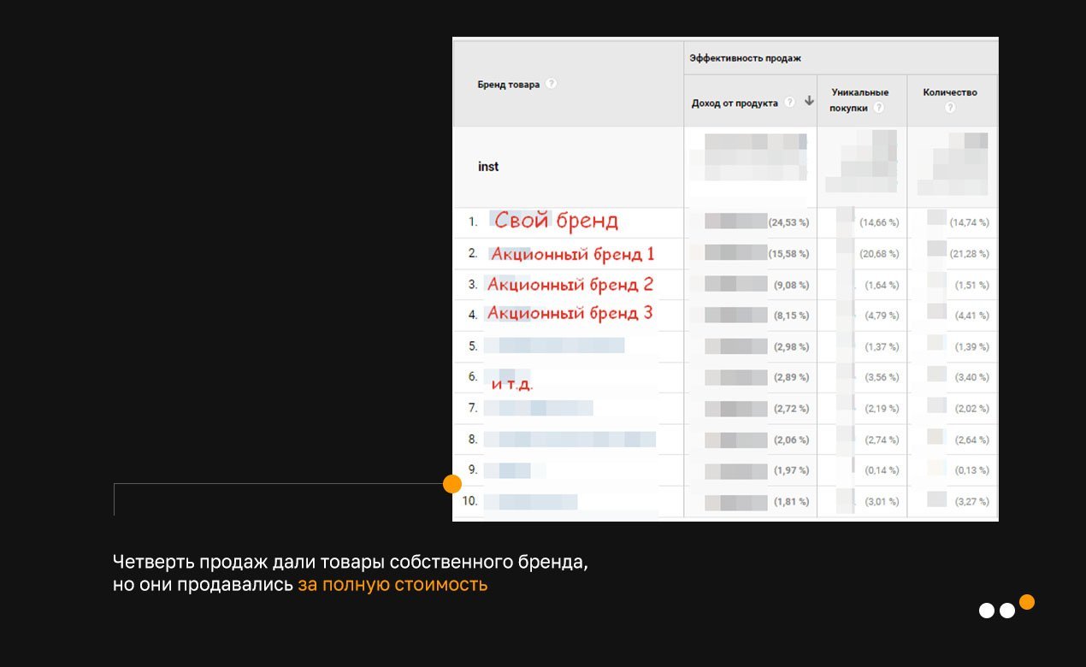Open help icon next to Бренд товара
This screenshot has height=667, width=1086.
pyautogui.click(x=552, y=84)
